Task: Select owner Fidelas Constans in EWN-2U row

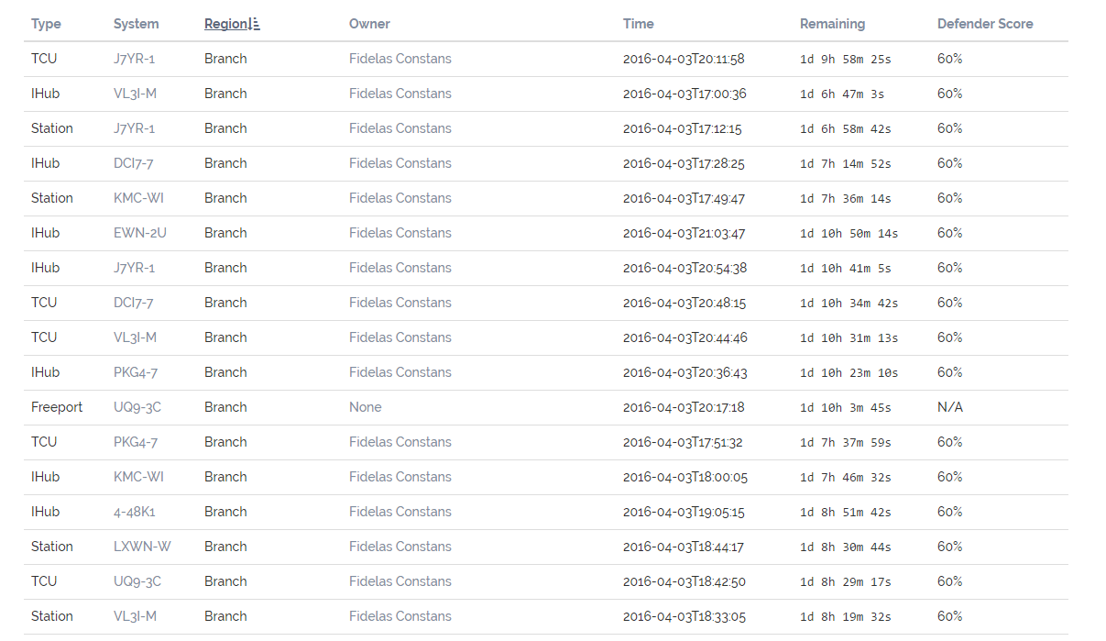Action: (400, 233)
